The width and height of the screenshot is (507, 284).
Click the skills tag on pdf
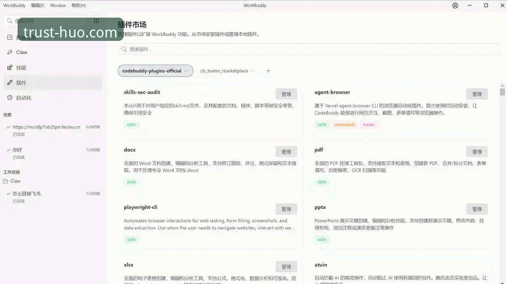click(322, 182)
